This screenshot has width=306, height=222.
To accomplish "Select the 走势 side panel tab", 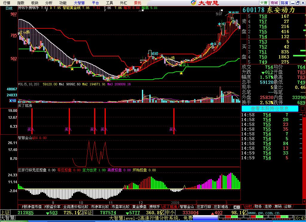I will click(268, 206).
